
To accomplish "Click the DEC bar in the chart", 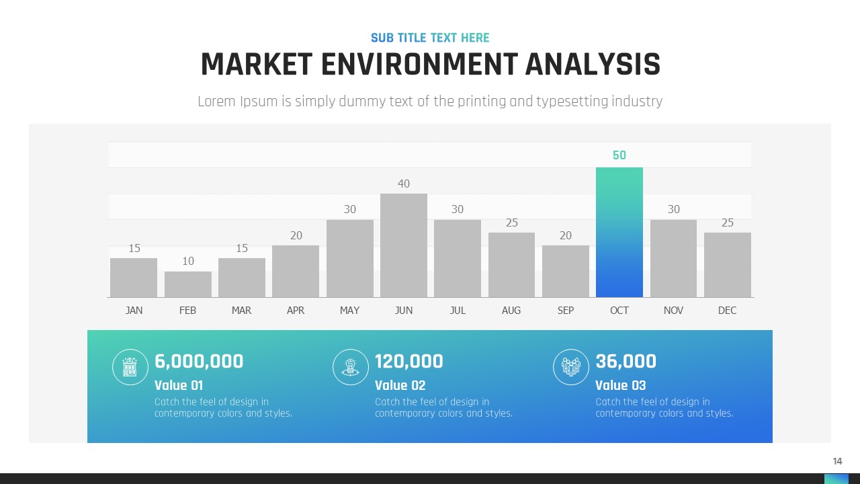I will pyautogui.click(x=727, y=265).
